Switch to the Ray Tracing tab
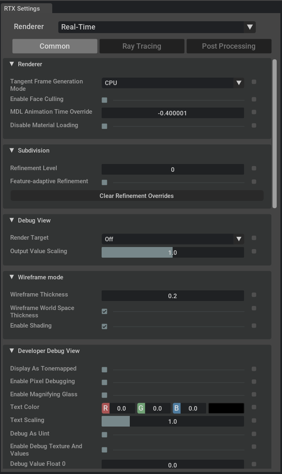 click(x=142, y=46)
